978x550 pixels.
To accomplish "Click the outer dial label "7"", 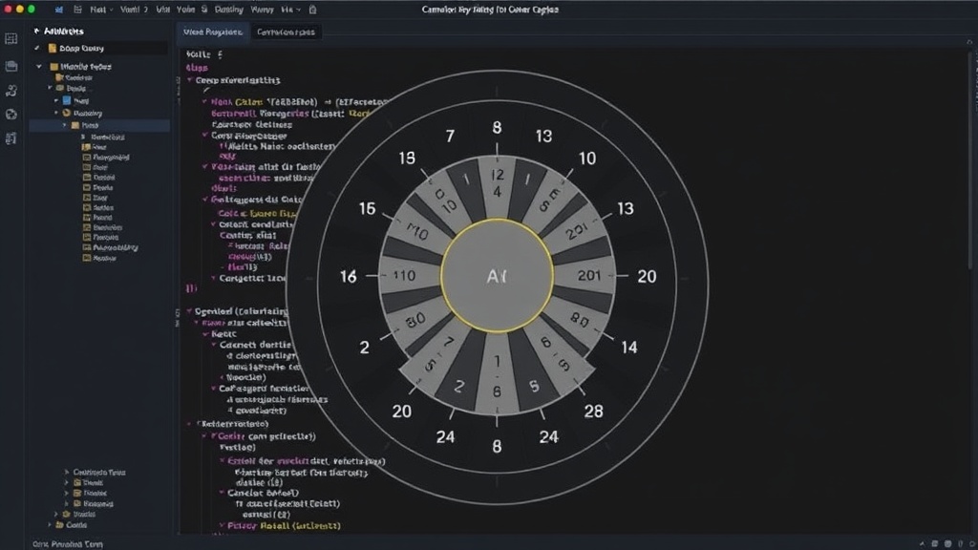I will click(x=450, y=136).
